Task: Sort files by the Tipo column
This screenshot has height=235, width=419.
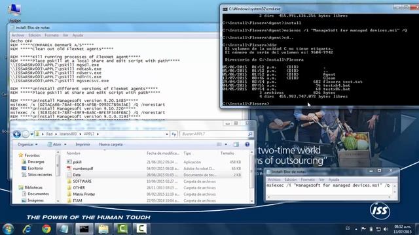Action: click(187, 153)
